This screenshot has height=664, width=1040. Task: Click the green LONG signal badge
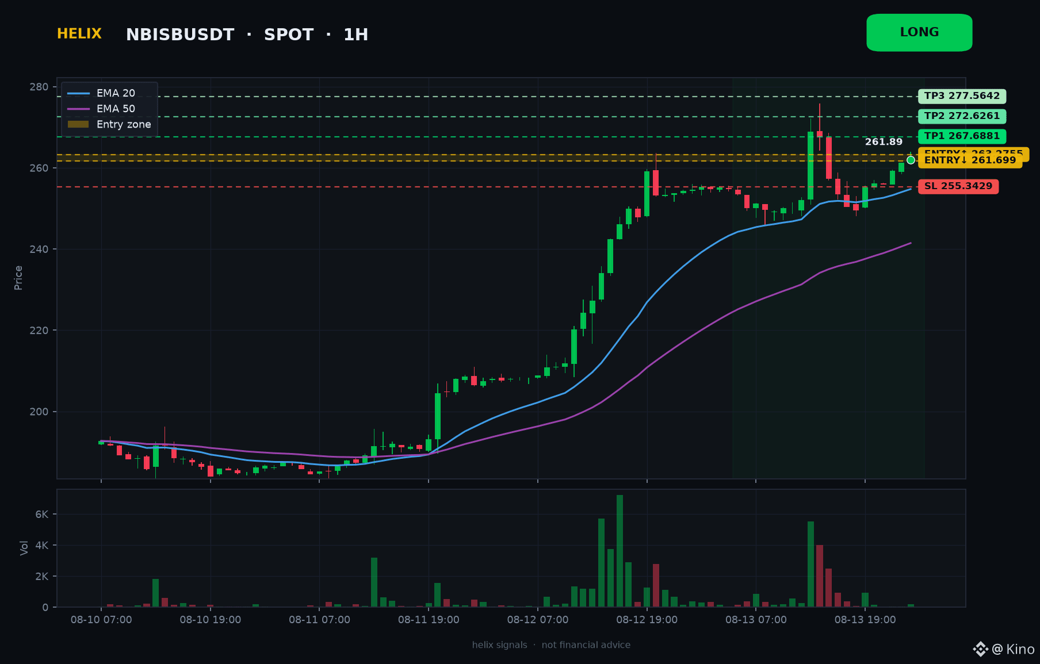pos(919,33)
